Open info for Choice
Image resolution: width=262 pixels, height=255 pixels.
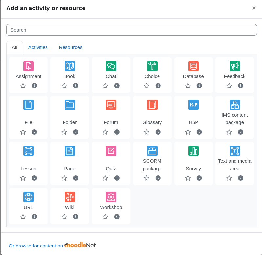(x=158, y=86)
